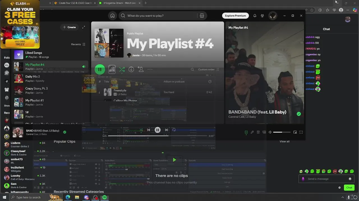
Task: Skip to previous track in player bar
Action: click(x=148, y=130)
